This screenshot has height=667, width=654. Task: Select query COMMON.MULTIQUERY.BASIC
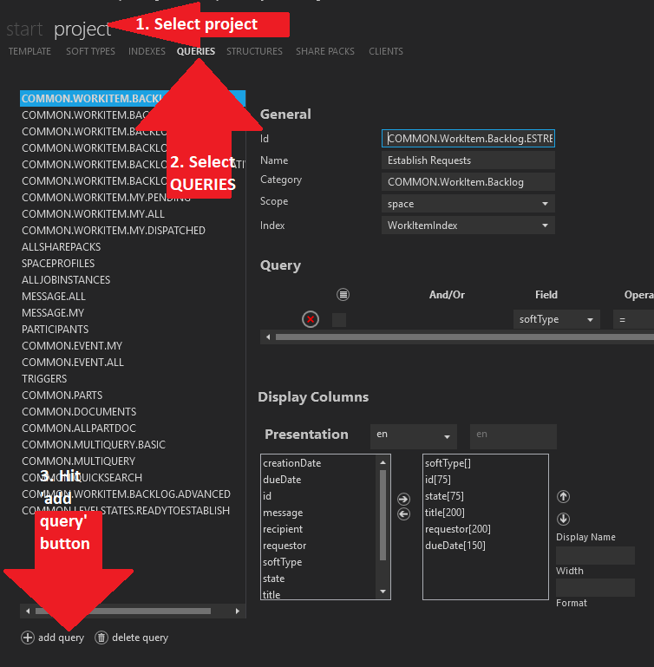(x=133, y=445)
